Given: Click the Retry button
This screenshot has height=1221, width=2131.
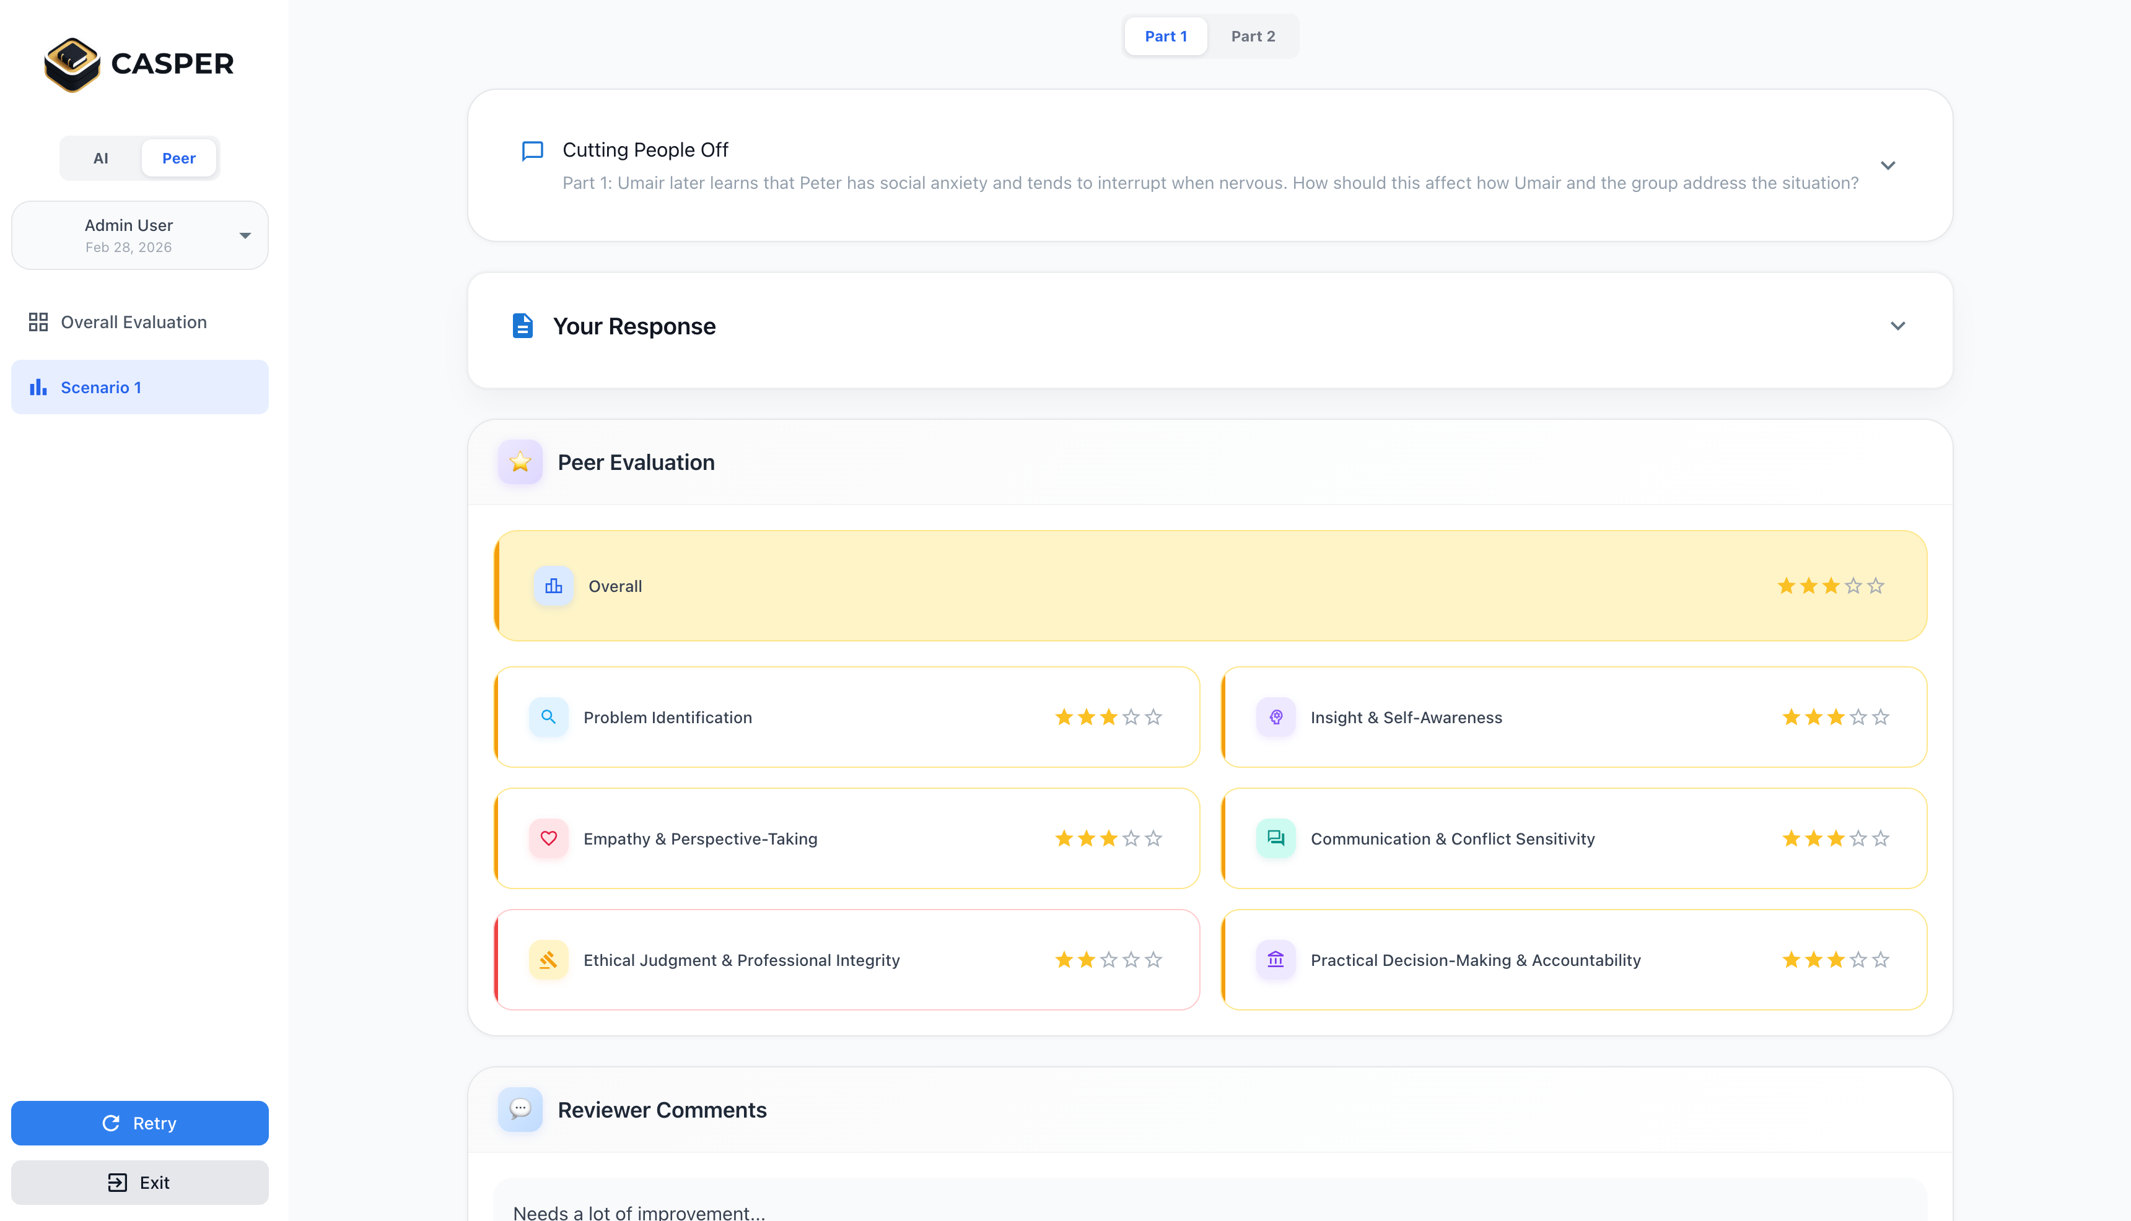Looking at the screenshot, I should tap(140, 1123).
